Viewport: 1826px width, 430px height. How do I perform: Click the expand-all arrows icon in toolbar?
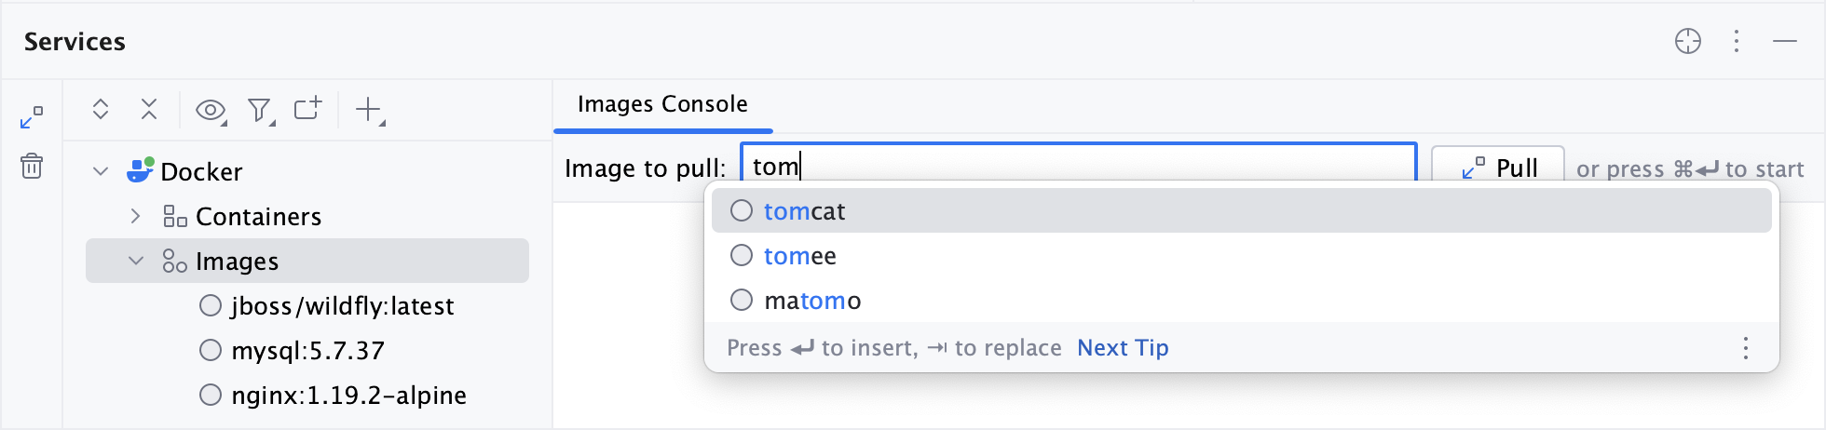[101, 110]
